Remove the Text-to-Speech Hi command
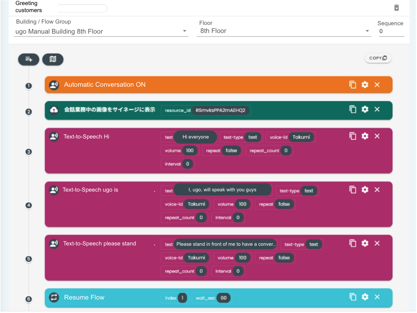The width and height of the screenshot is (417, 313). coord(377,136)
